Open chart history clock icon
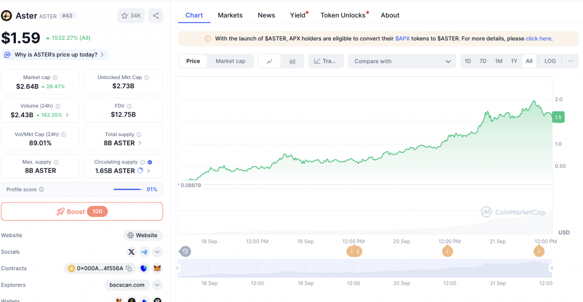The height and width of the screenshot is (302, 583). click(185, 251)
